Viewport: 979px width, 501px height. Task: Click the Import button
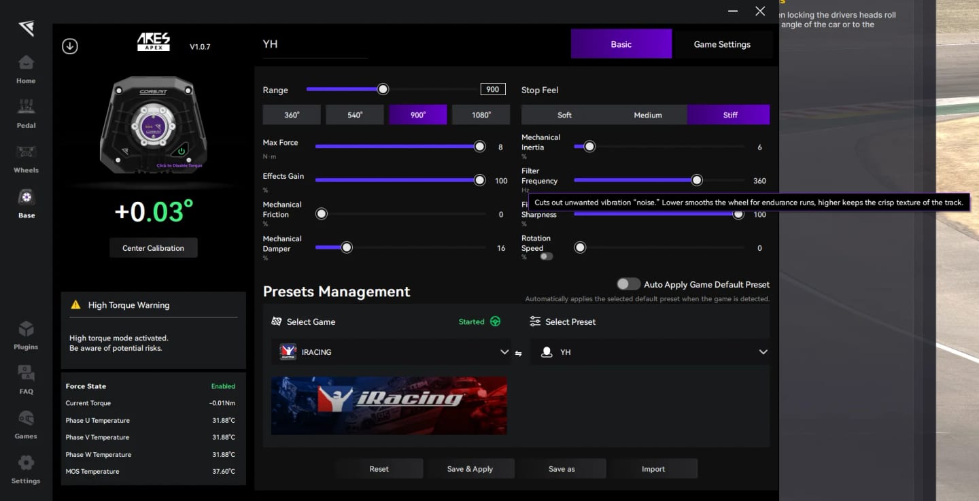point(653,468)
